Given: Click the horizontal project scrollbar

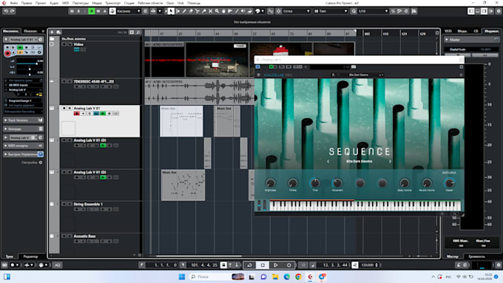Looking at the screenshot, I should (199, 256).
